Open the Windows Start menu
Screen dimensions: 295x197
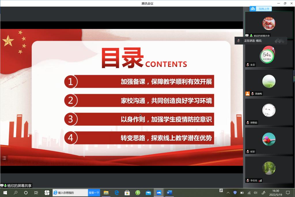5,193
